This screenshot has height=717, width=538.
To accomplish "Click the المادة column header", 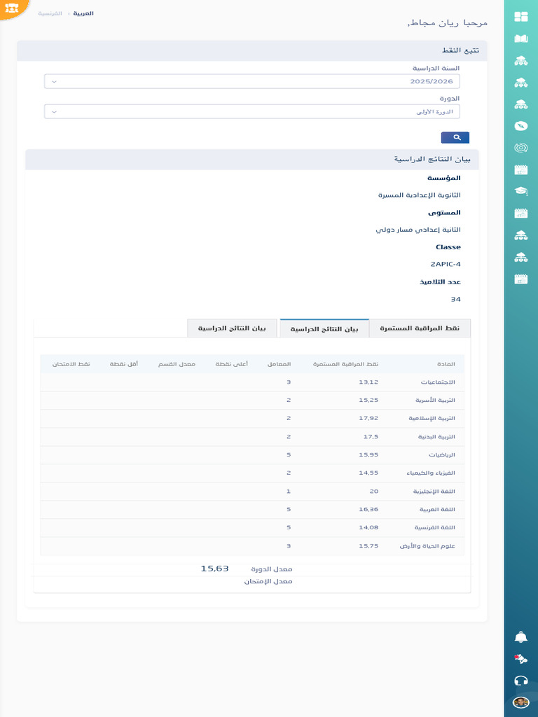I will 446,364.
